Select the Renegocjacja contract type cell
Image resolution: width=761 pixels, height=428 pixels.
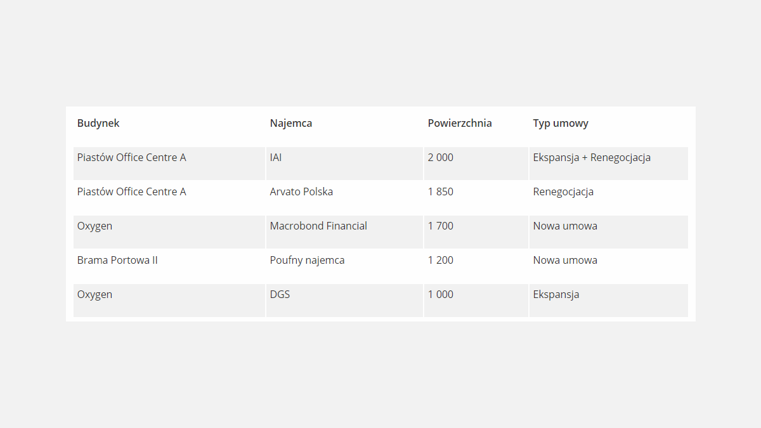[x=563, y=191]
